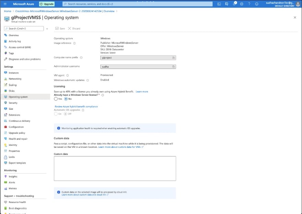
Task: Select Yes for Windows Server license
Action: click(56, 99)
